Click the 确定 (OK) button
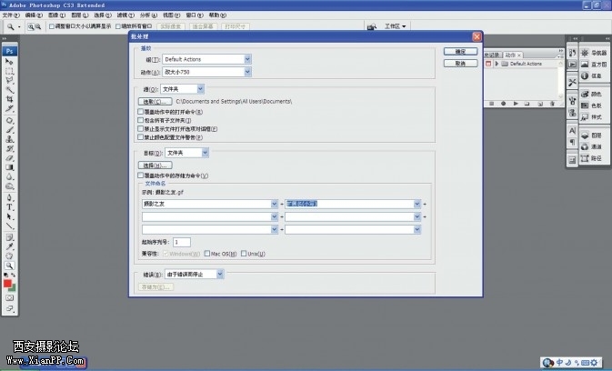 coord(460,53)
